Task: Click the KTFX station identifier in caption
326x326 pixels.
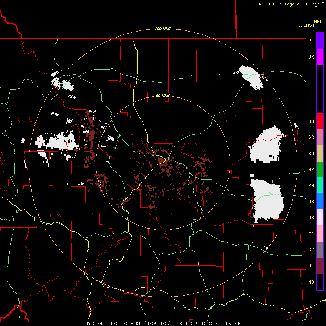Action: [186, 323]
